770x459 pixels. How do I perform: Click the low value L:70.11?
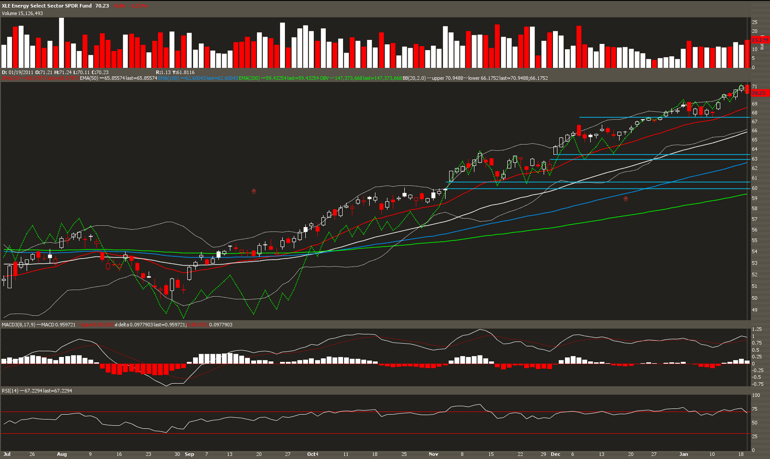(x=82, y=72)
